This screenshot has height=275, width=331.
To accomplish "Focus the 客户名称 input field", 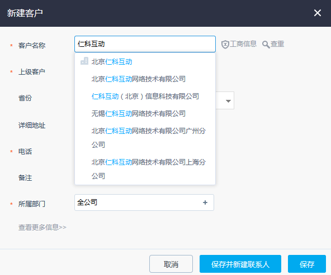I will coord(145,44).
